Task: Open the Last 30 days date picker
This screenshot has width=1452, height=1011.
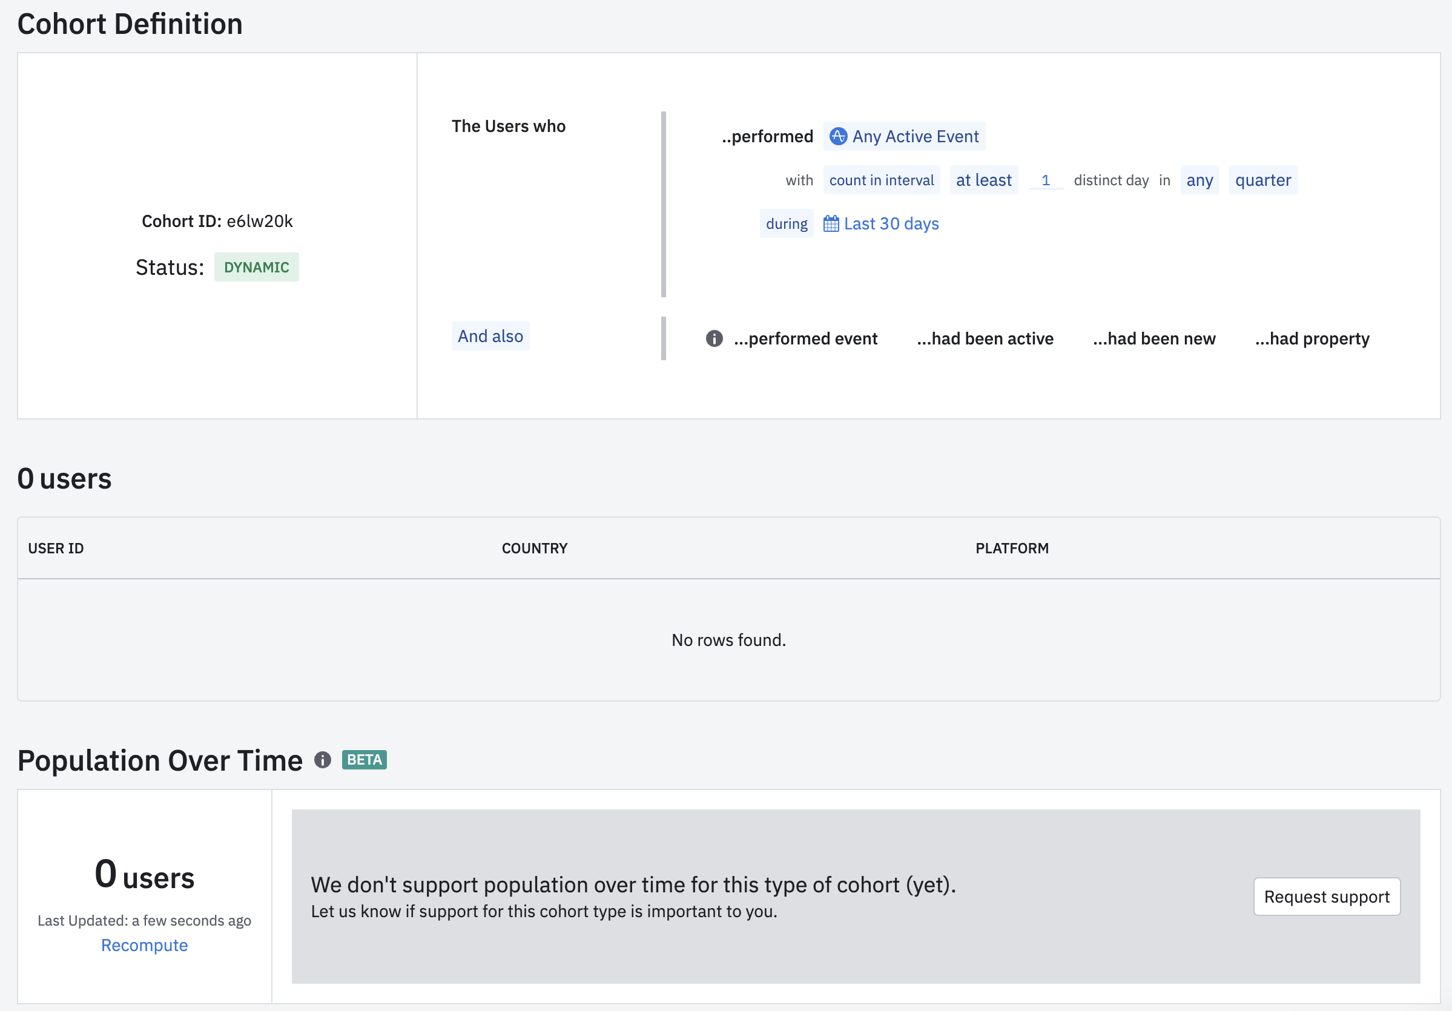Action: [891, 224]
